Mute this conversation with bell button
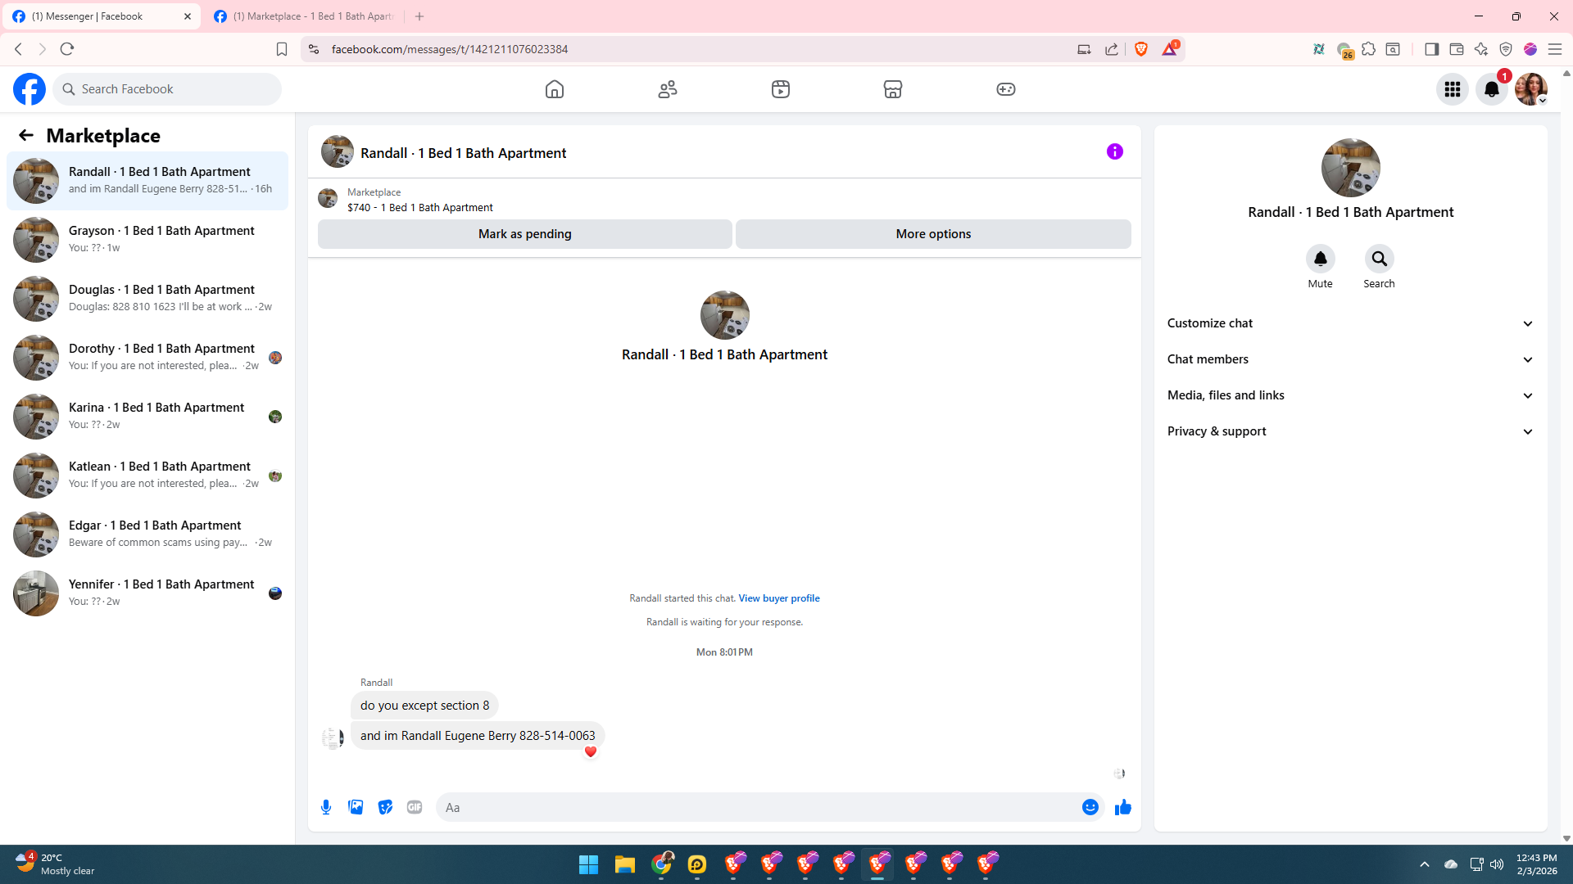Viewport: 1573px width, 884px height. click(x=1320, y=259)
